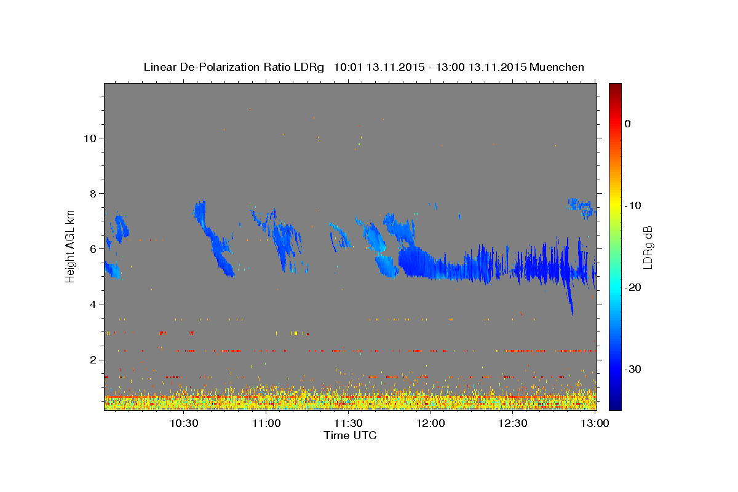Viewport: 738px width, 492px height.
Task: Click the blue fall streak descending near 12:50
Action: pyautogui.click(x=569, y=300)
